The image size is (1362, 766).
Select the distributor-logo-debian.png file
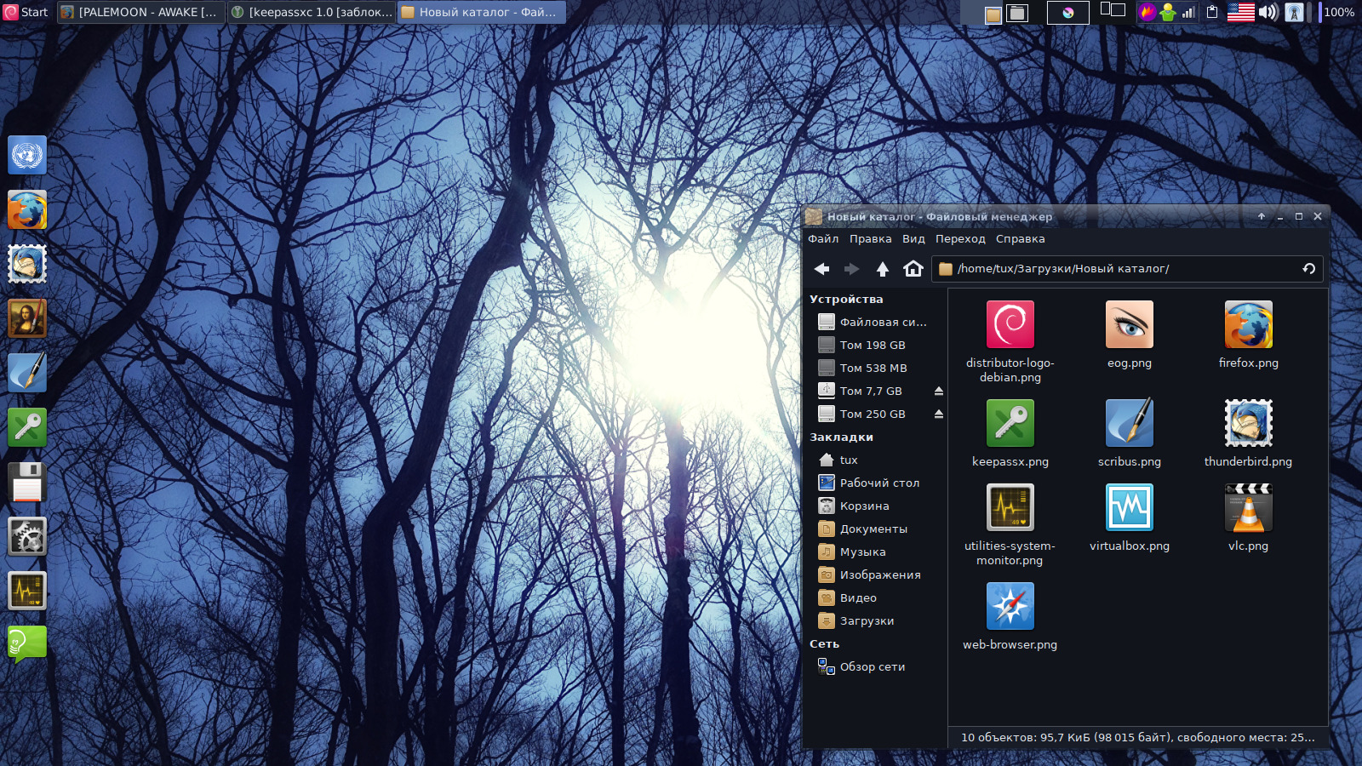(x=1010, y=325)
